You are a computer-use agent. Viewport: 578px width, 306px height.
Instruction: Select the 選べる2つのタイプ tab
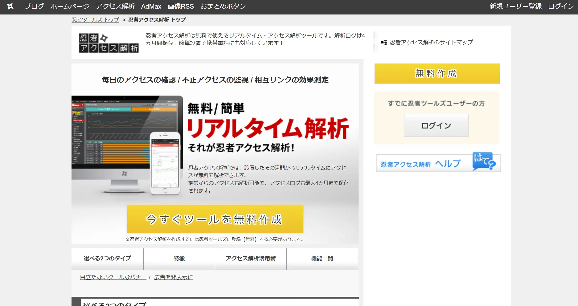tap(107, 259)
